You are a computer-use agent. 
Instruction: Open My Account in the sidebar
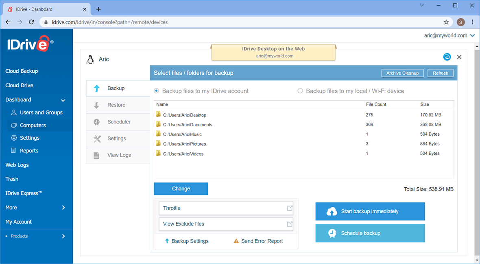click(19, 222)
